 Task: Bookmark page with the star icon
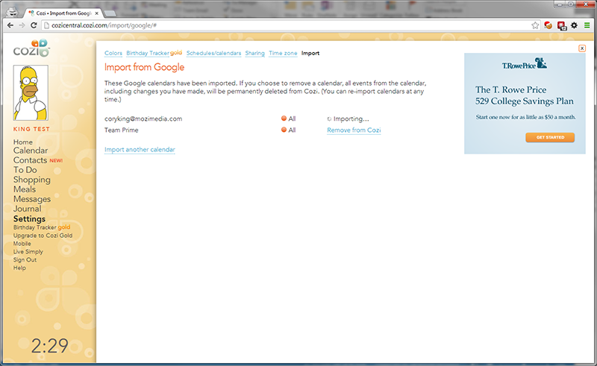tap(535, 25)
